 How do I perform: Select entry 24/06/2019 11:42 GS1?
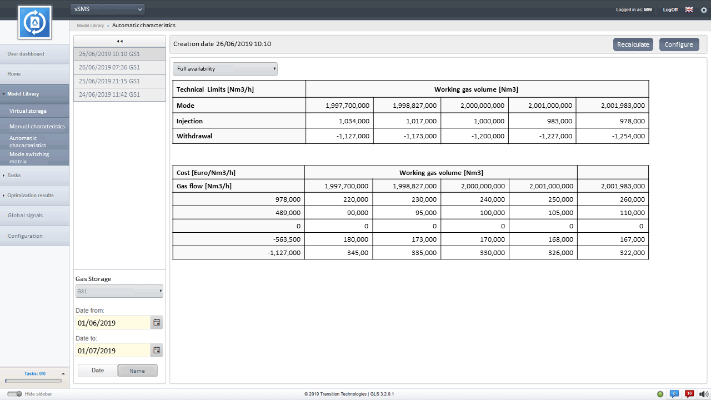[x=119, y=94]
